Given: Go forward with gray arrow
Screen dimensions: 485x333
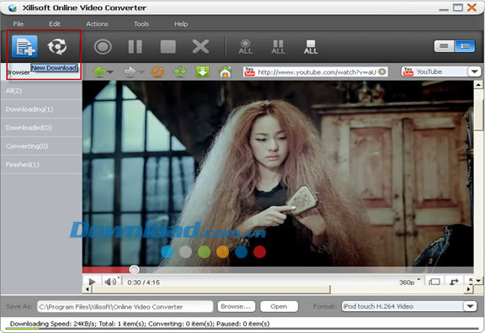Looking at the screenshot, I should (x=130, y=72).
